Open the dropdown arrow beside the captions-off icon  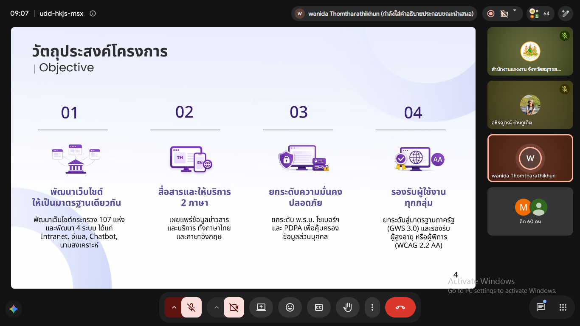point(515,11)
